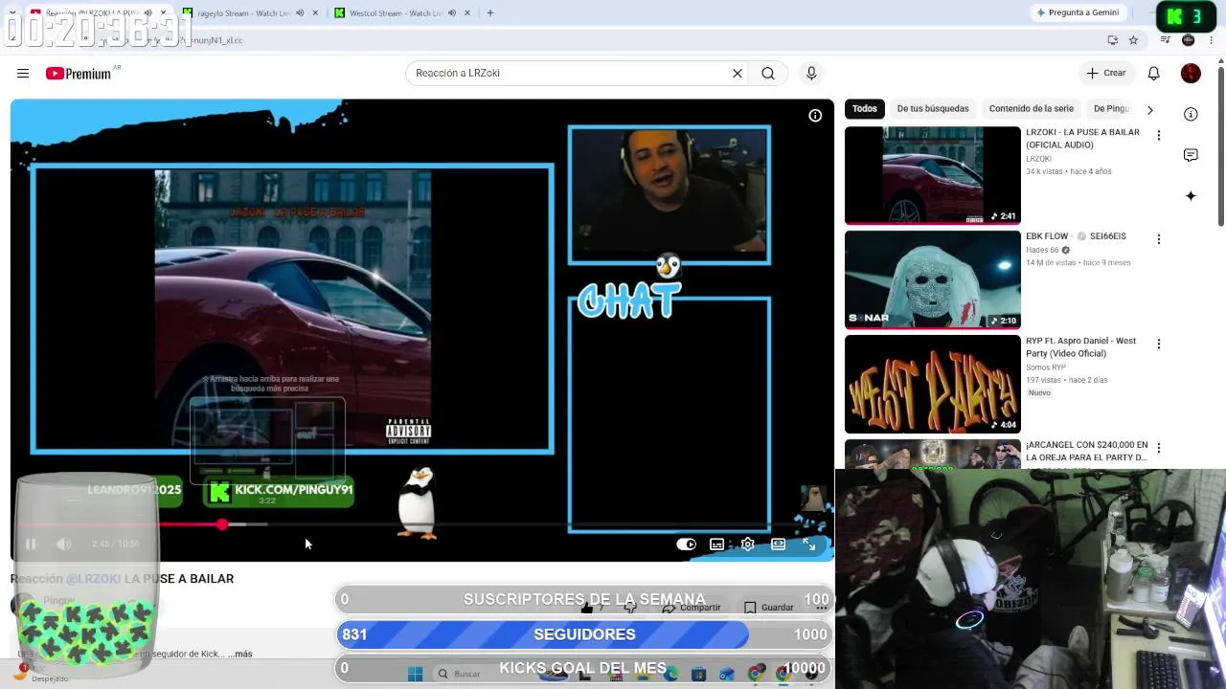Viewport: 1226px width, 689px height.
Task: Save video with the Guardar button
Action: coord(769,608)
